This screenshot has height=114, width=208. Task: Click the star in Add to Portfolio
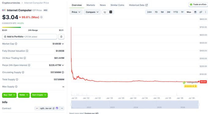click(x=5, y=37)
